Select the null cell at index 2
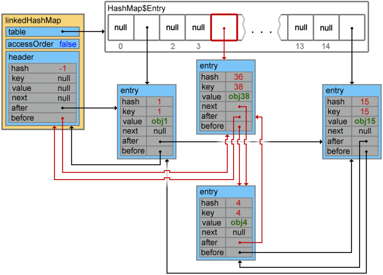The height and width of the screenshot is (275, 383). tap(172, 27)
